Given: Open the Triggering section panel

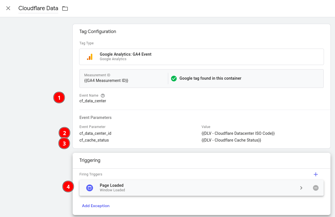Looking at the screenshot, I should (90, 160).
